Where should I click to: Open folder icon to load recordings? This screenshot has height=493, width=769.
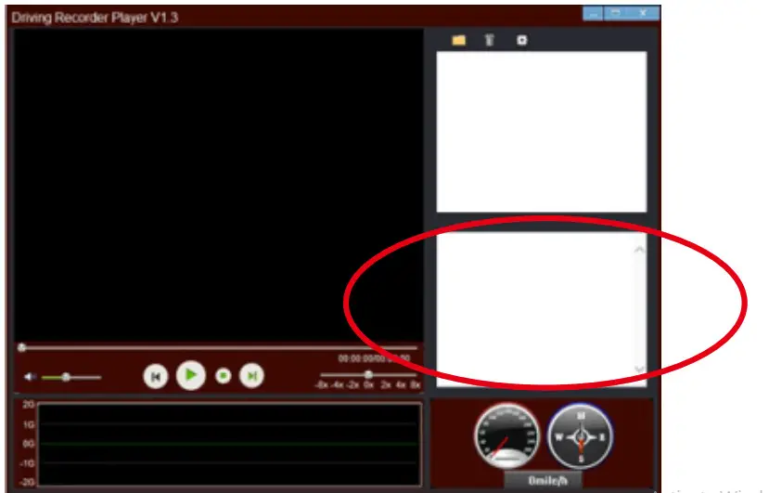458,40
